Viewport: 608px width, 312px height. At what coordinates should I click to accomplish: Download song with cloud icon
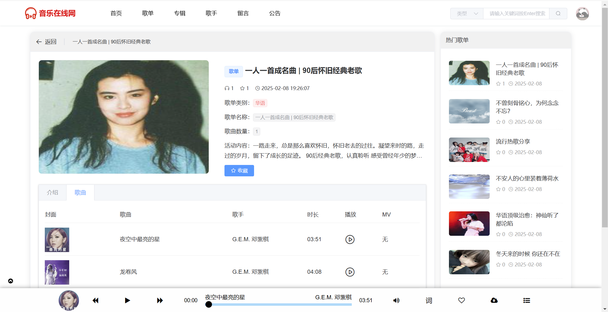[x=494, y=300]
